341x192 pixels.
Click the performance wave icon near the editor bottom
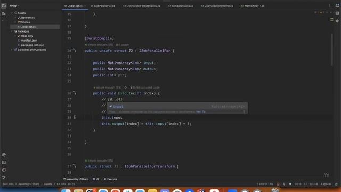[326, 175]
